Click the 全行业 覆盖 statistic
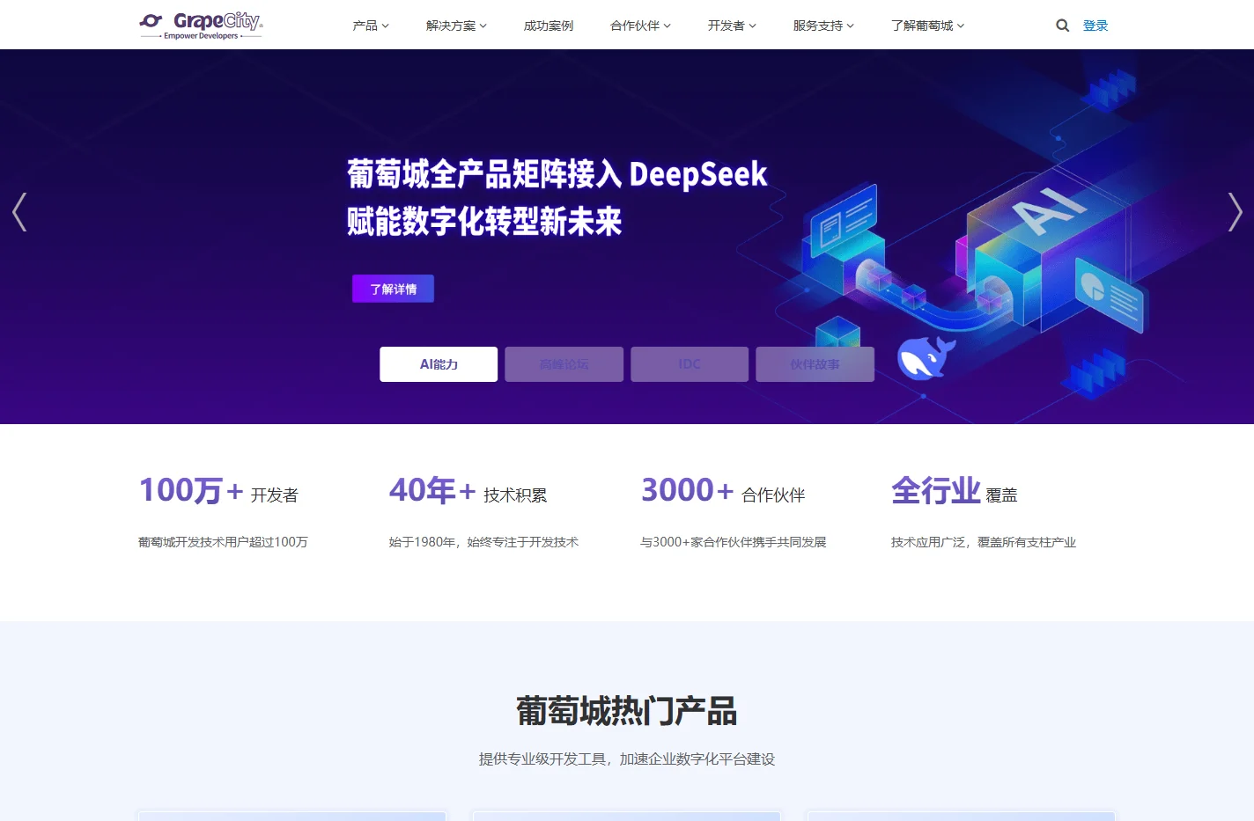The height and width of the screenshot is (821, 1254). (955, 490)
